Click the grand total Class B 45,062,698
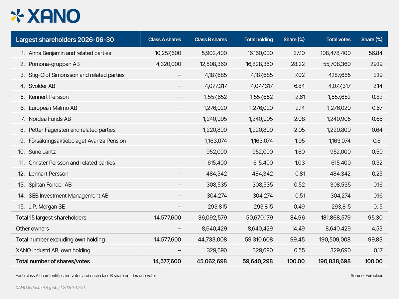This screenshot has width=399, height=299. tap(212, 261)
